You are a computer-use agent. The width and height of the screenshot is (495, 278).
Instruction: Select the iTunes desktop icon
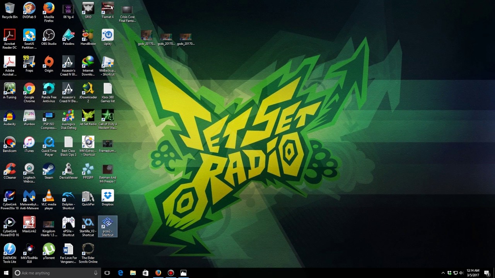click(x=29, y=144)
